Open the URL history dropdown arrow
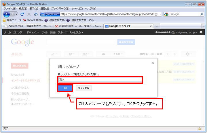207x133 pixels. pos(160,14)
